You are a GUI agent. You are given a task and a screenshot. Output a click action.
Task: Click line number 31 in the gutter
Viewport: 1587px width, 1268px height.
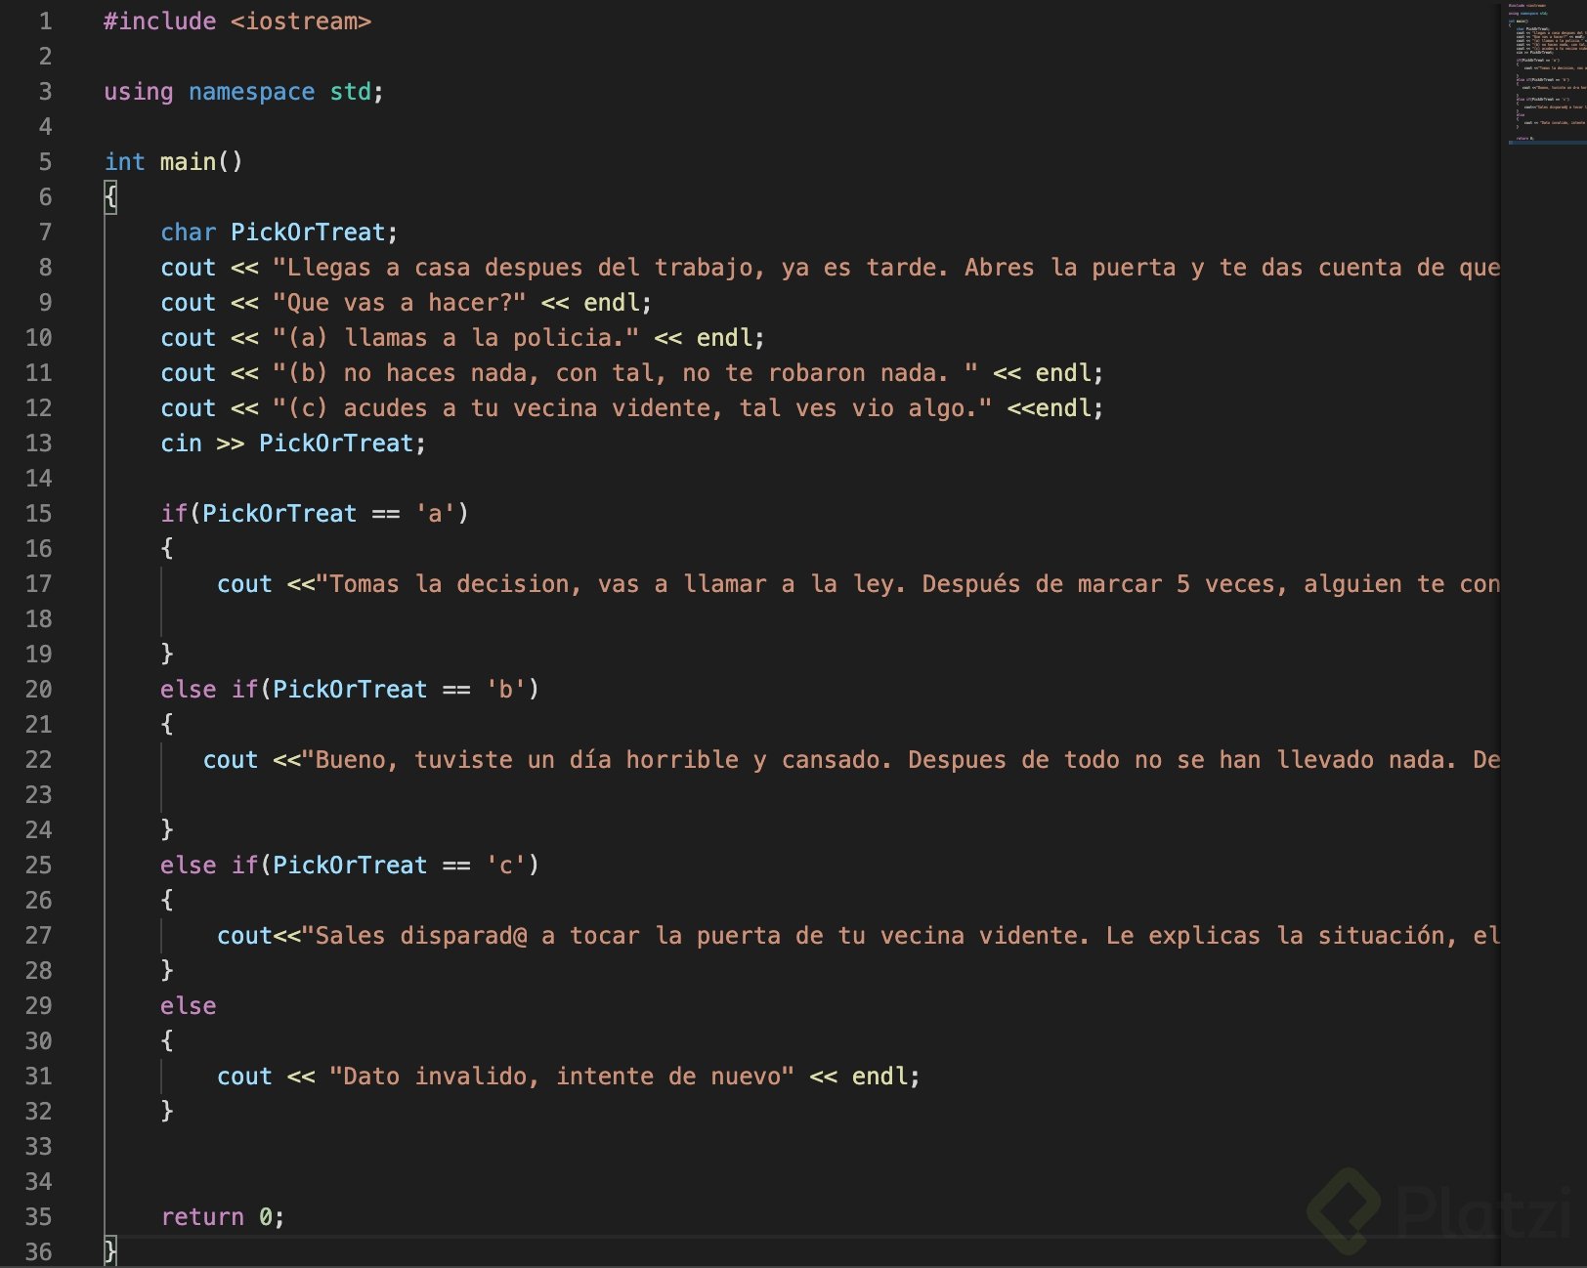pyautogui.click(x=39, y=1077)
